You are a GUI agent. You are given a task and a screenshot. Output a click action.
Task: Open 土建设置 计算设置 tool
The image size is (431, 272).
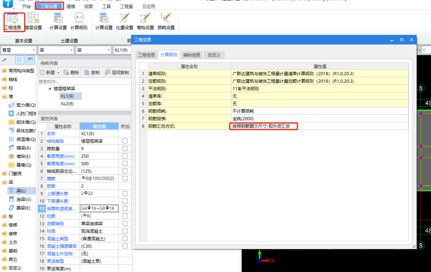58,21
